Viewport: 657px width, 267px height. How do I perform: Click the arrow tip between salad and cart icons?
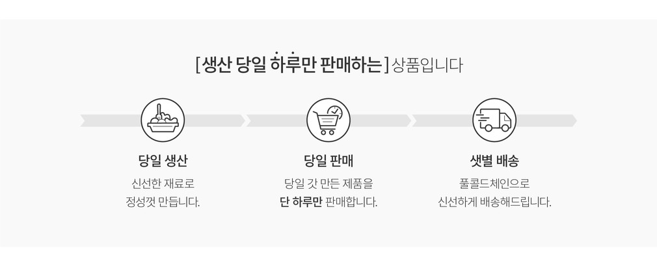click(x=241, y=120)
